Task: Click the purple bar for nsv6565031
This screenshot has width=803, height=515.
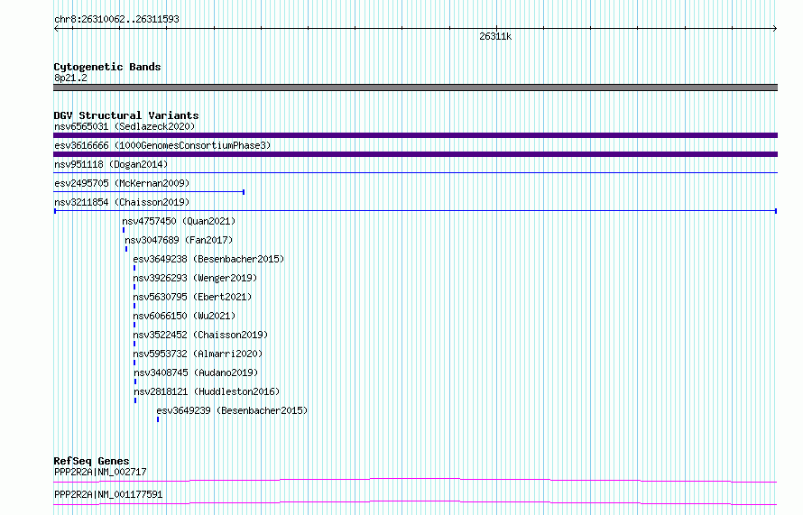Action: click(x=415, y=135)
